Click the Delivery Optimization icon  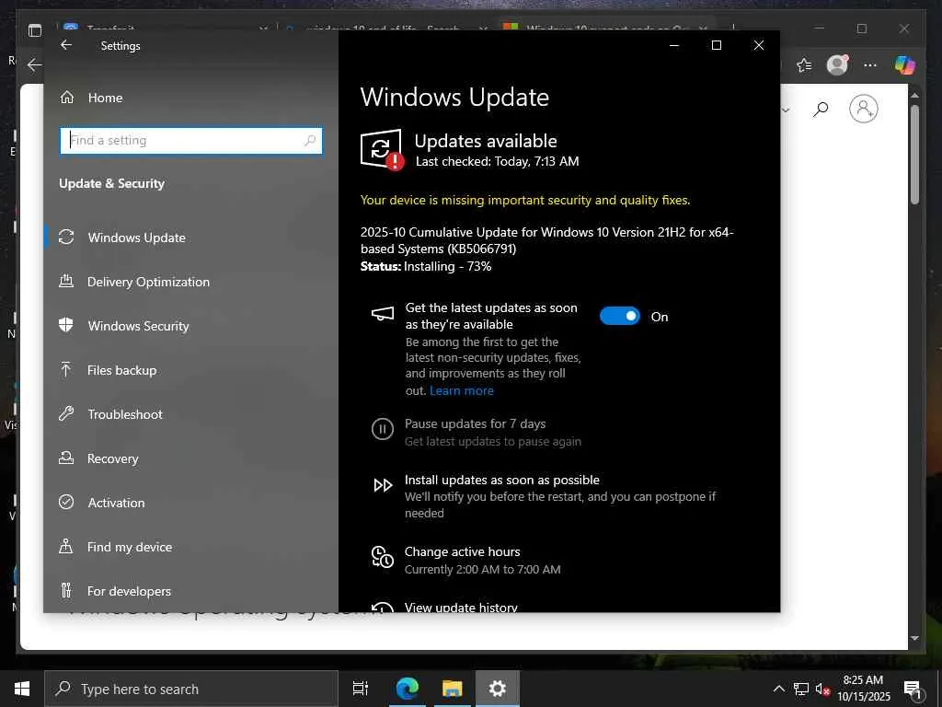[x=66, y=281]
